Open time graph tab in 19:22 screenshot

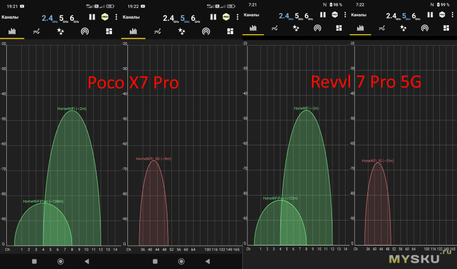158,31
